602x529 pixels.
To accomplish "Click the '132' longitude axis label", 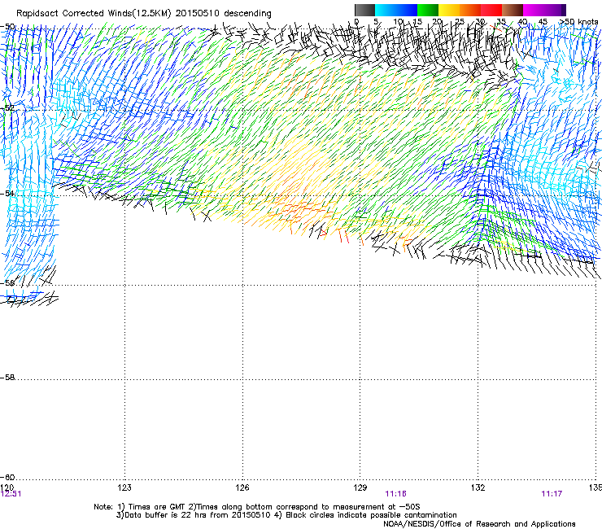I will 478,487.
